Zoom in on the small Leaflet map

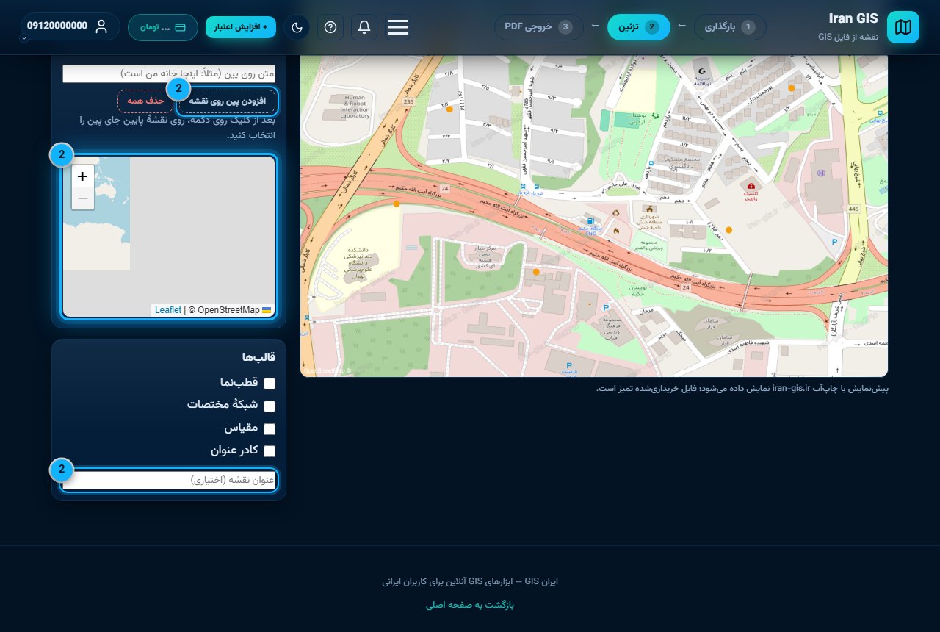click(x=82, y=176)
